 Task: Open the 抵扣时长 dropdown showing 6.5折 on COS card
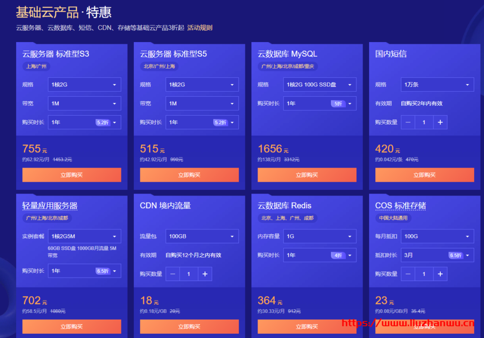click(437, 254)
